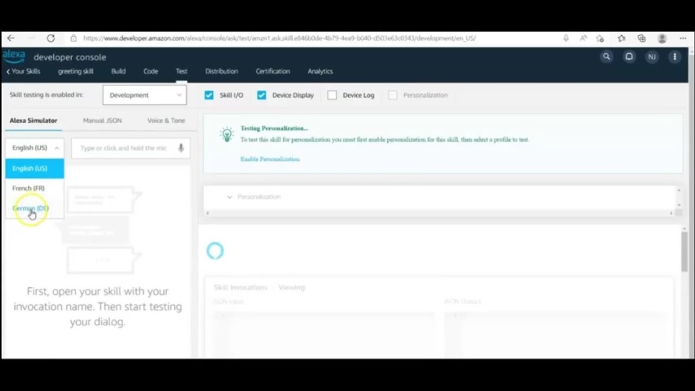695x391 pixels.
Task: Click the main panel vertical scrollbar
Action: [685, 253]
